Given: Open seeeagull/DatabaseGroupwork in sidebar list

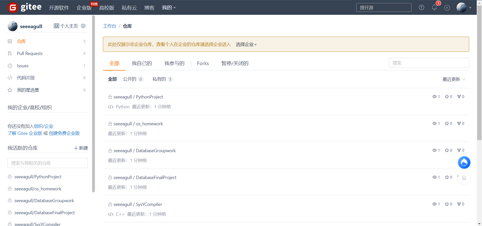Looking at the screenshot, I should (x=44, y=200).
